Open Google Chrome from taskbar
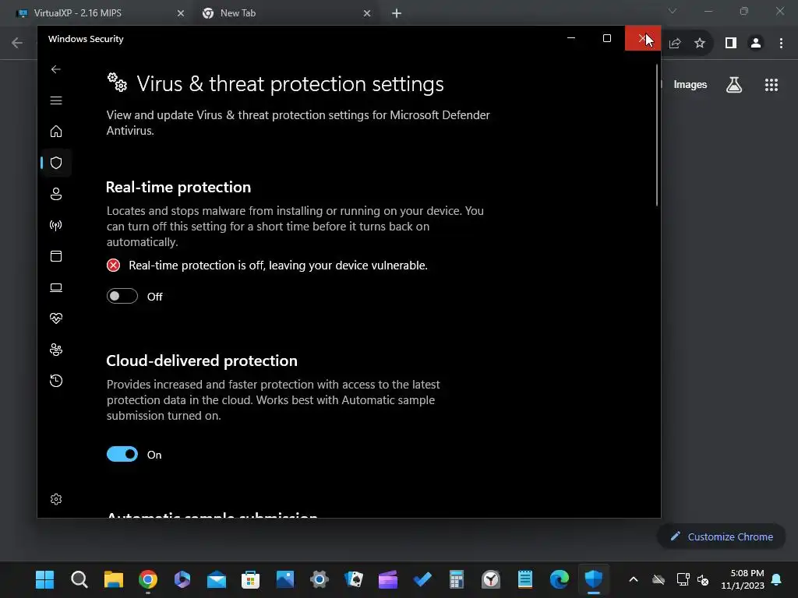 [x=147, y=579]
